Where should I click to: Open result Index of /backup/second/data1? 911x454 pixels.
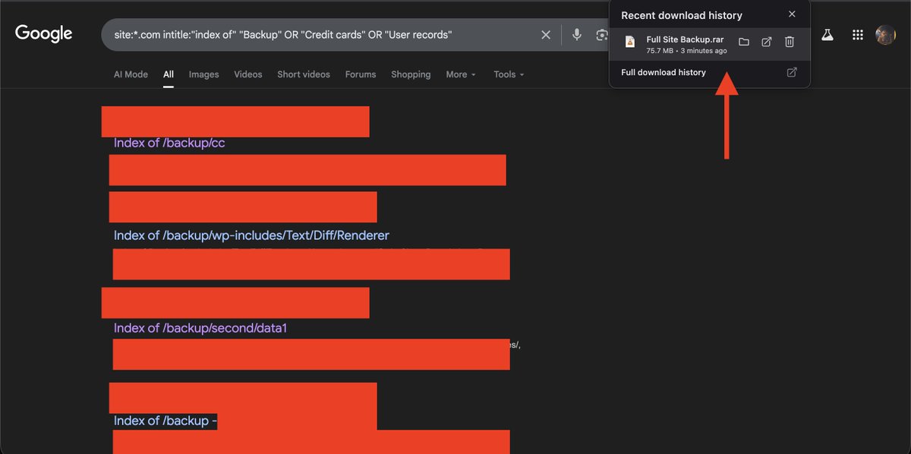click(200, 328)
